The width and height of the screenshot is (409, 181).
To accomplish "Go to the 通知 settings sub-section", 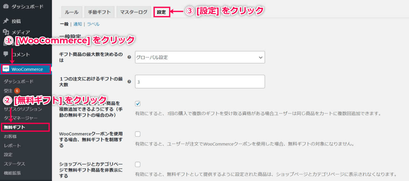I will point(78,24).
